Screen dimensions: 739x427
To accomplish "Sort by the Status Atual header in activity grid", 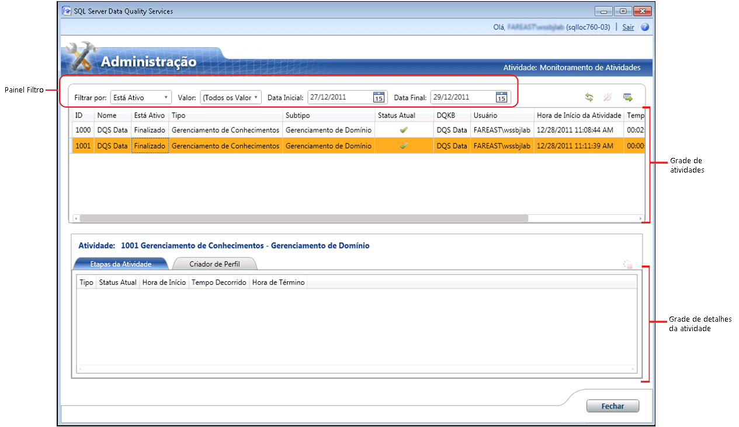I will [x=404, y=115].
